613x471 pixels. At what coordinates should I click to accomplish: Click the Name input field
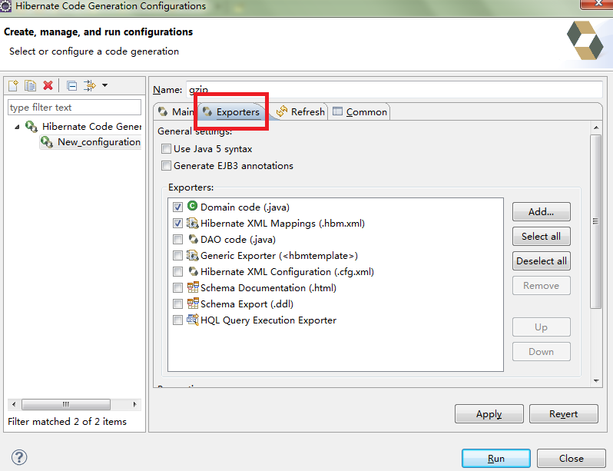(x=394, y=90)
